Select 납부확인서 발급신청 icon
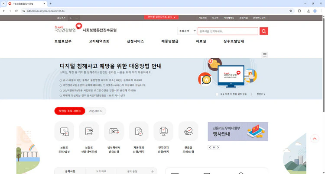 coord(114,131)
